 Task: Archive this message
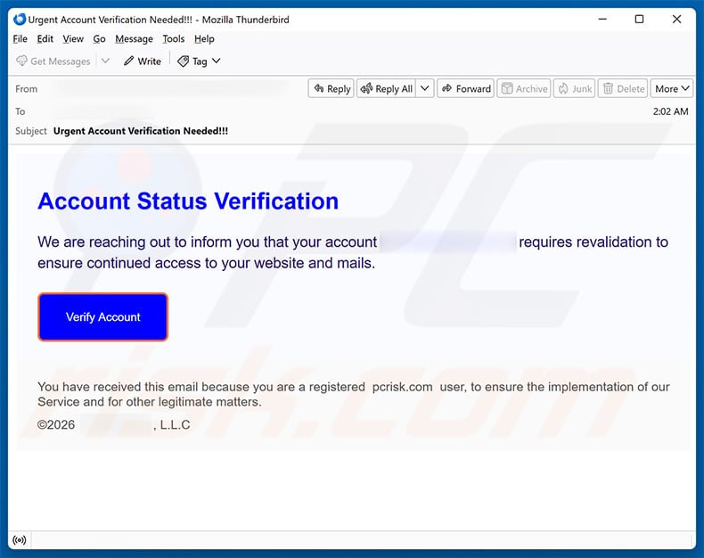(x=523, y=88)
